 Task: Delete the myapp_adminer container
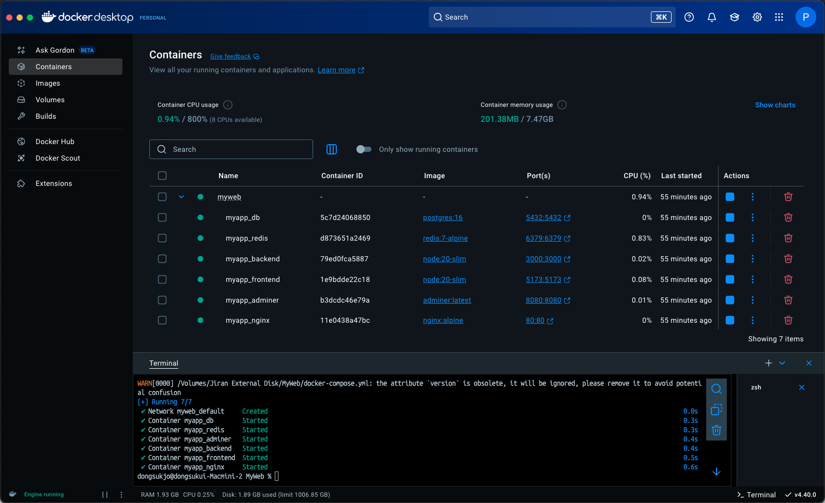(788, 300)
